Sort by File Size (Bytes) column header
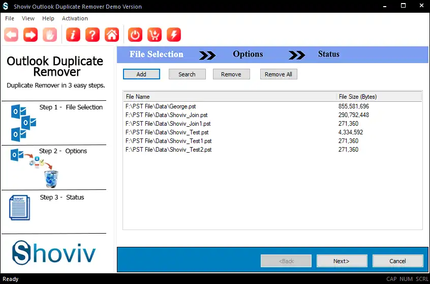Screen dimensions: 430x284 (x=379, y=97)
